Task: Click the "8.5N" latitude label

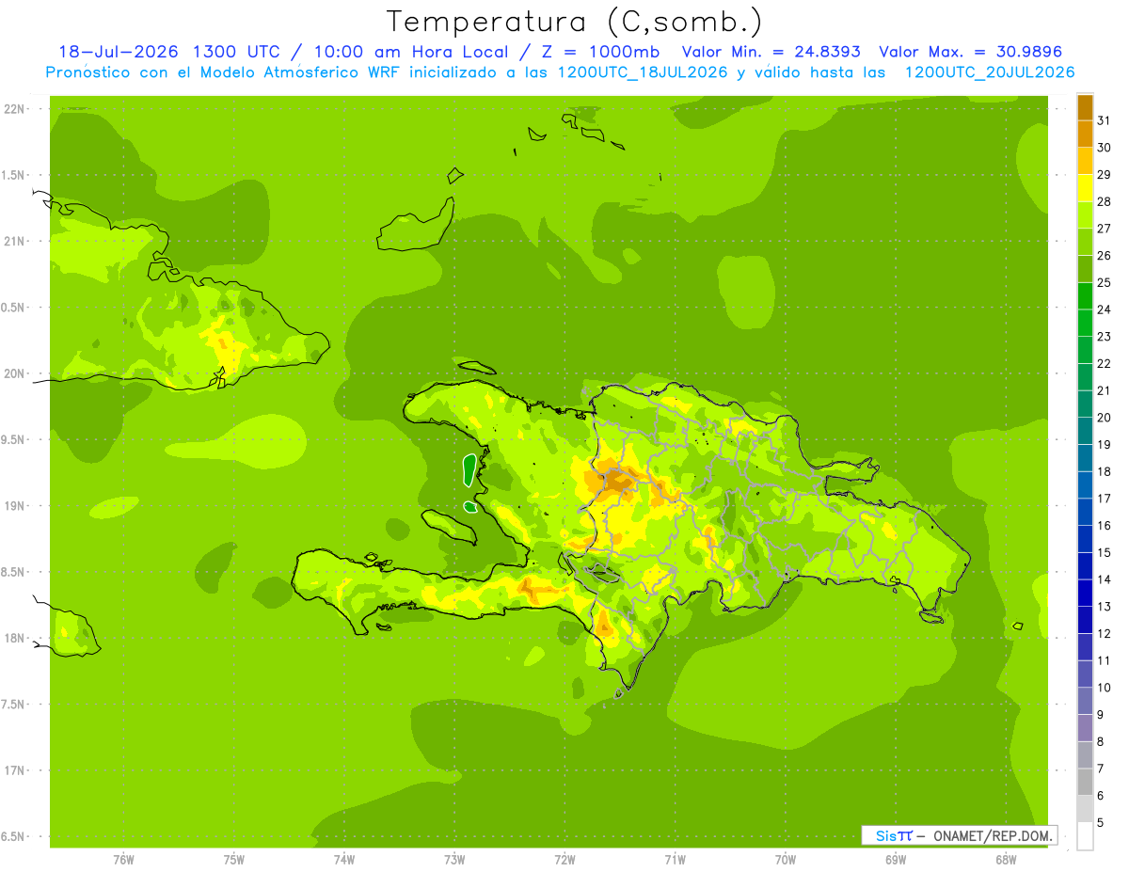Action: 14,572
